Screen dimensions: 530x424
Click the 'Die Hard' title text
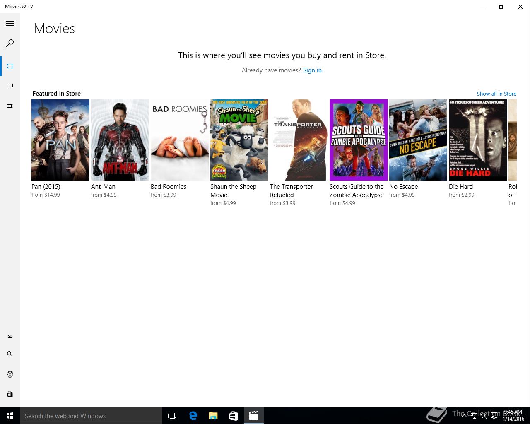(461, 187)
